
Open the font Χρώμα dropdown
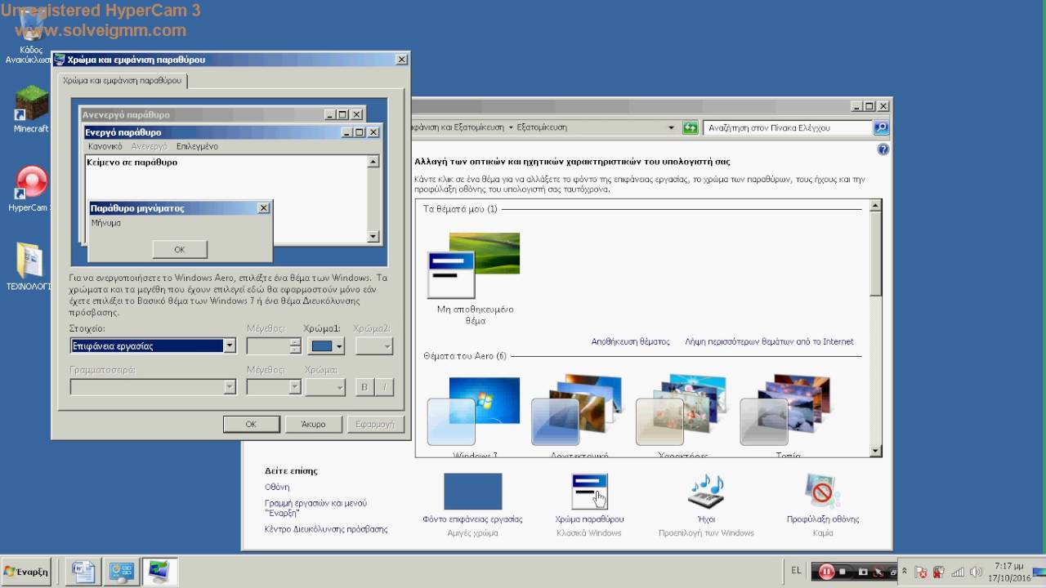[325, 387]
